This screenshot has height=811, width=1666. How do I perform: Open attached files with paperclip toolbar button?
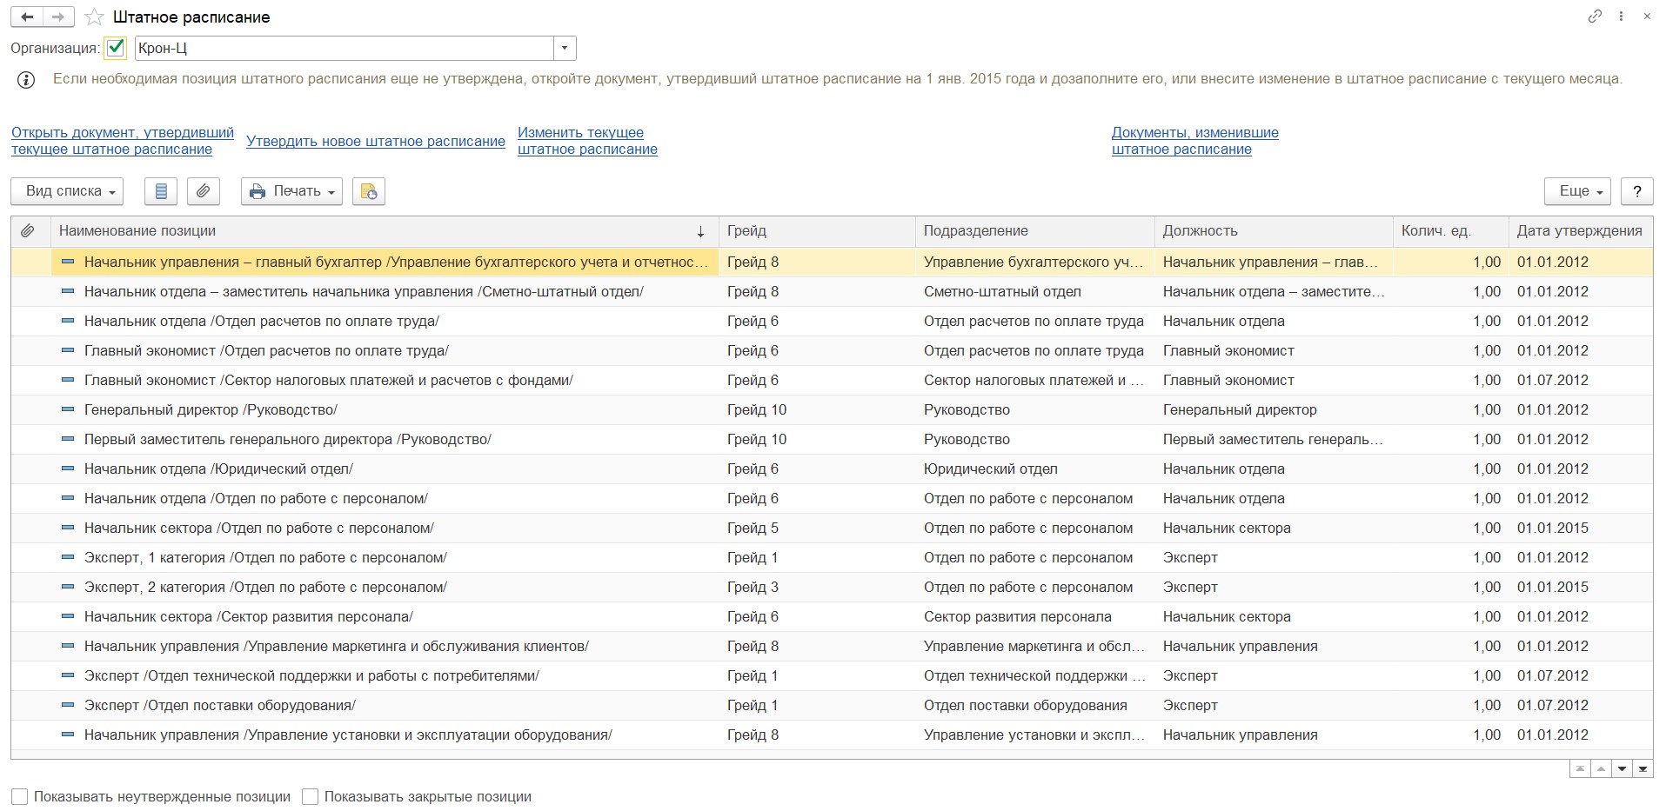(x=203, y=191)
